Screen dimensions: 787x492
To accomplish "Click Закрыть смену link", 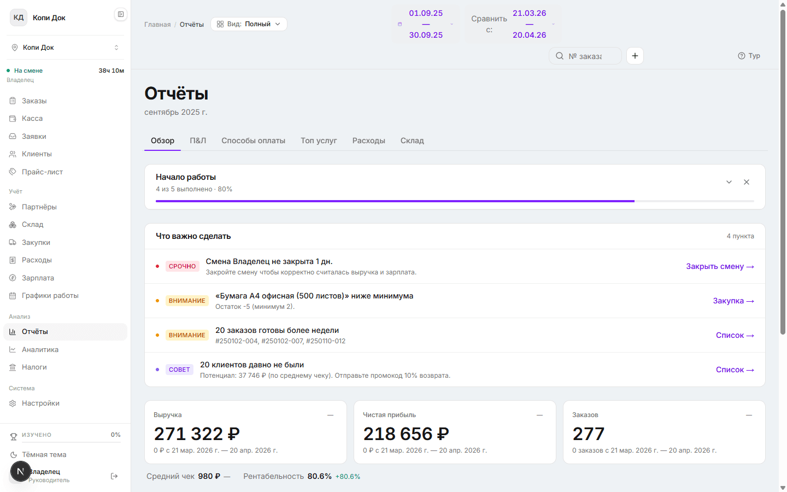I will 720,266.
